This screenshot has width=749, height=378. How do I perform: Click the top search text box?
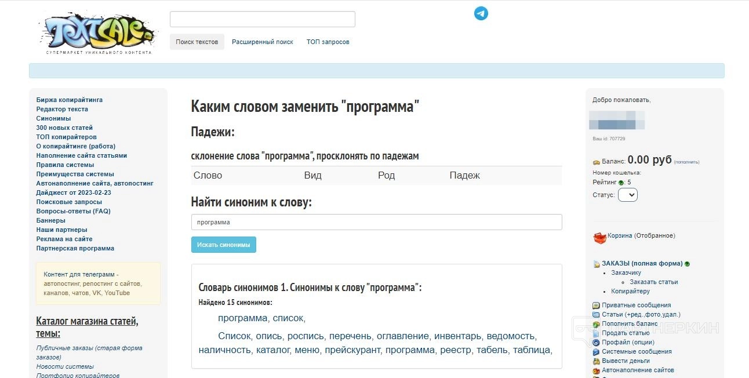click(262, 19)
